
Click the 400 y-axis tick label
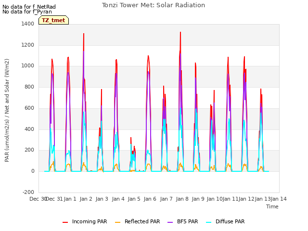pyautogui.click(x=29, y=129)
